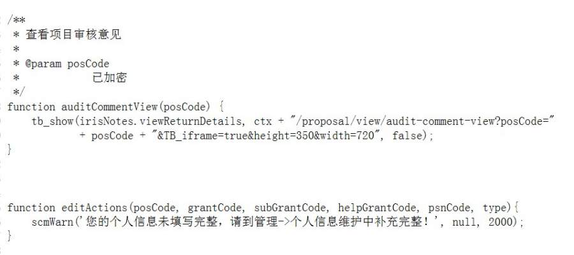Click the helpGrantCode parameter

point(377,208)
